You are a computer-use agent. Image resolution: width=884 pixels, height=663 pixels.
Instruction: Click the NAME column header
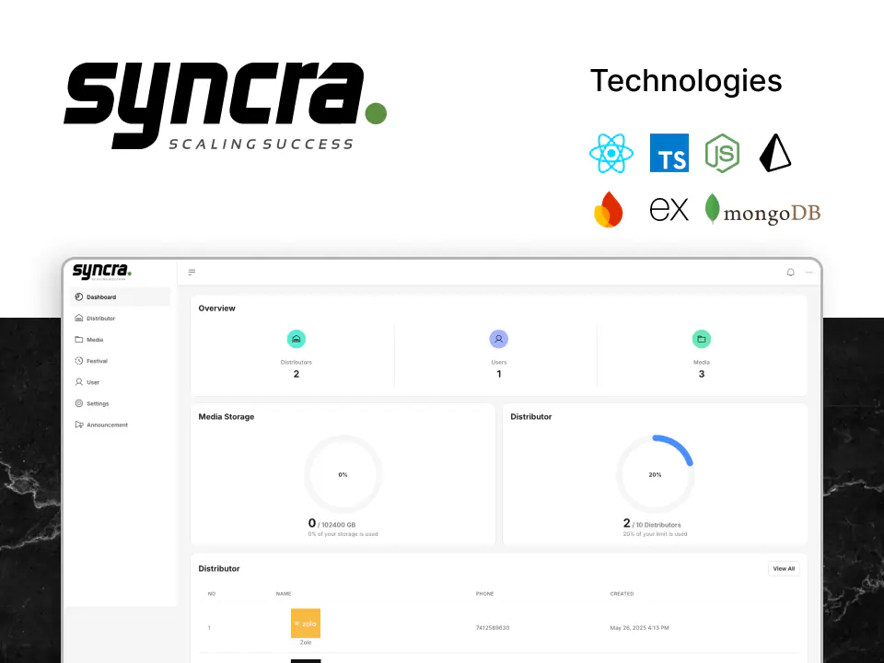[284, 594]
